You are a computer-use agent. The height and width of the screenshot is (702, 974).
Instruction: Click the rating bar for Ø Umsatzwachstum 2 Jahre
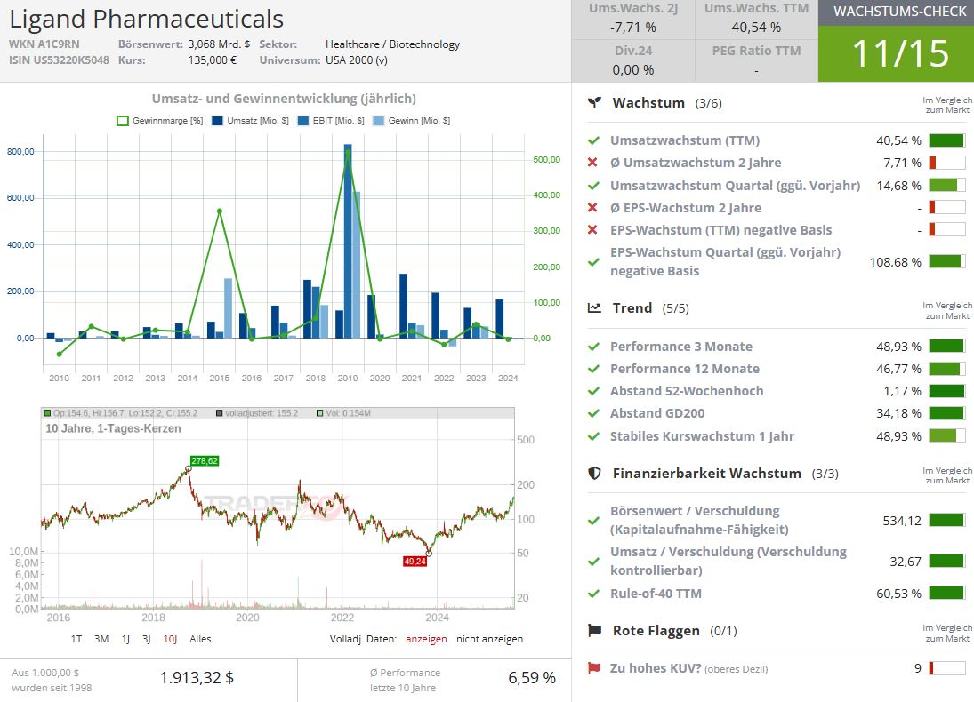pyautogui.click(x=947, y=163)
